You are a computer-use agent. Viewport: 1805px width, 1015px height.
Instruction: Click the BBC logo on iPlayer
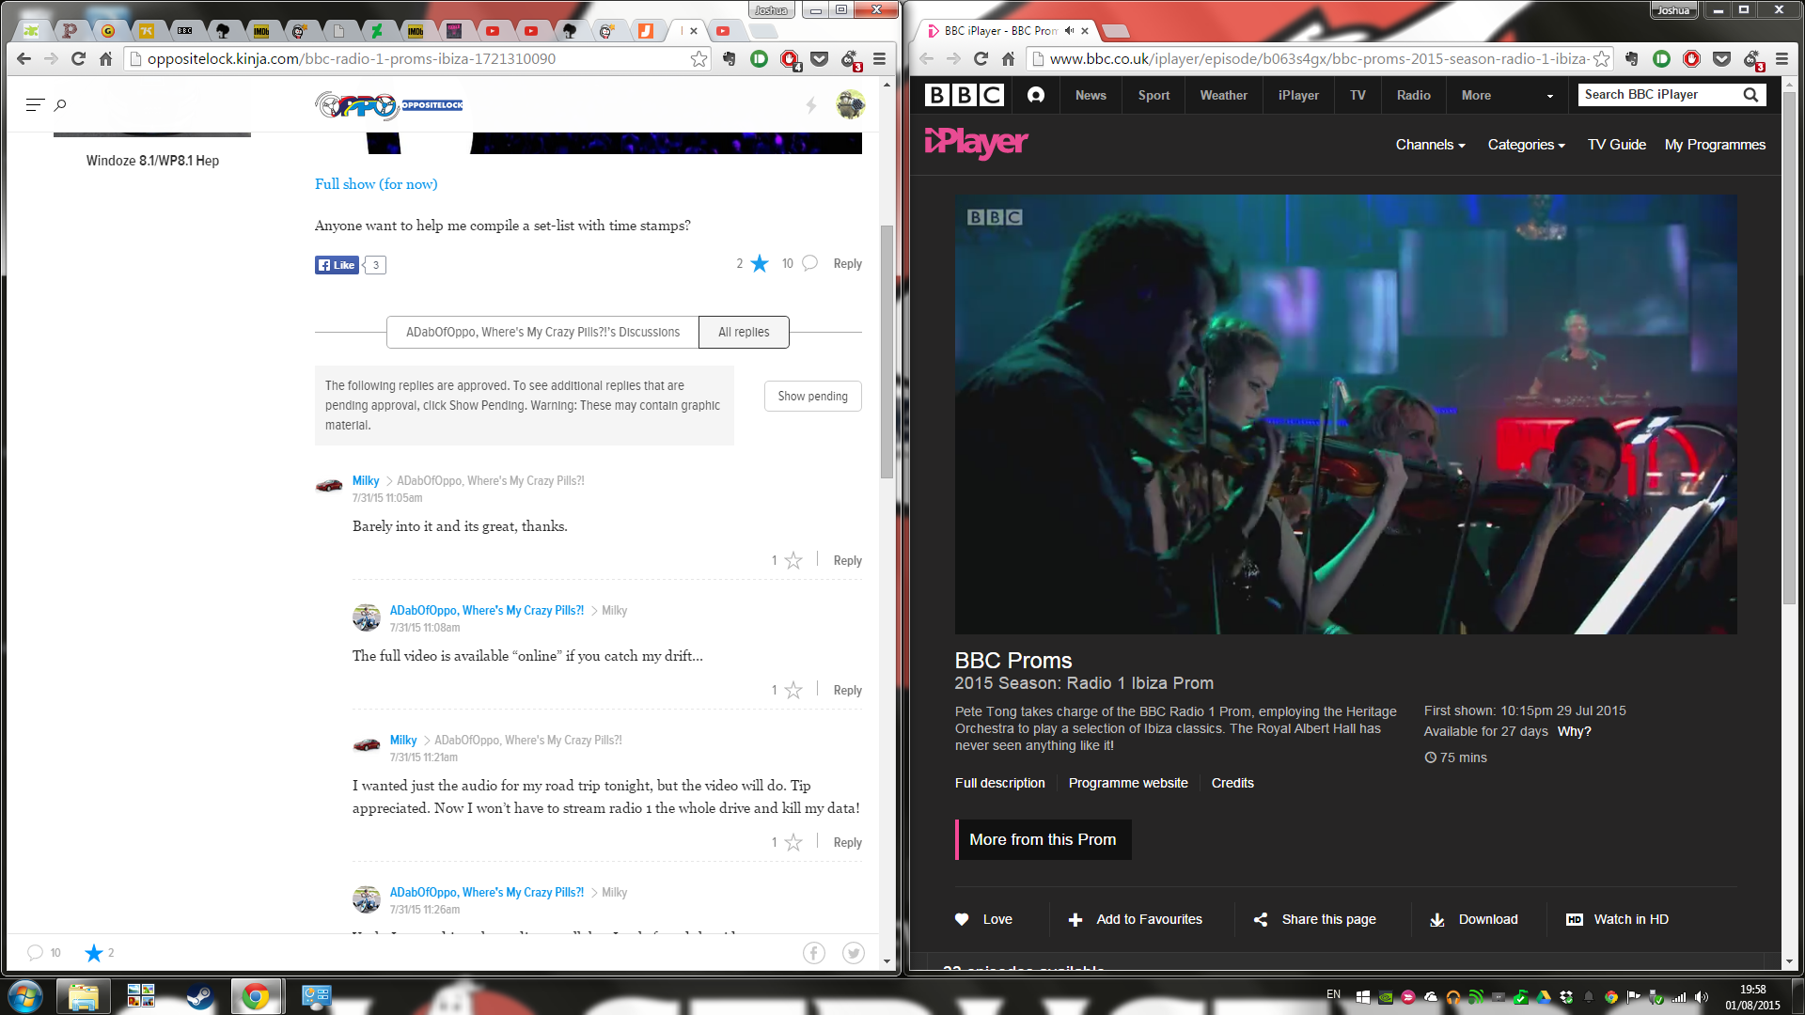pyautogui.click(x=964, y=95)
